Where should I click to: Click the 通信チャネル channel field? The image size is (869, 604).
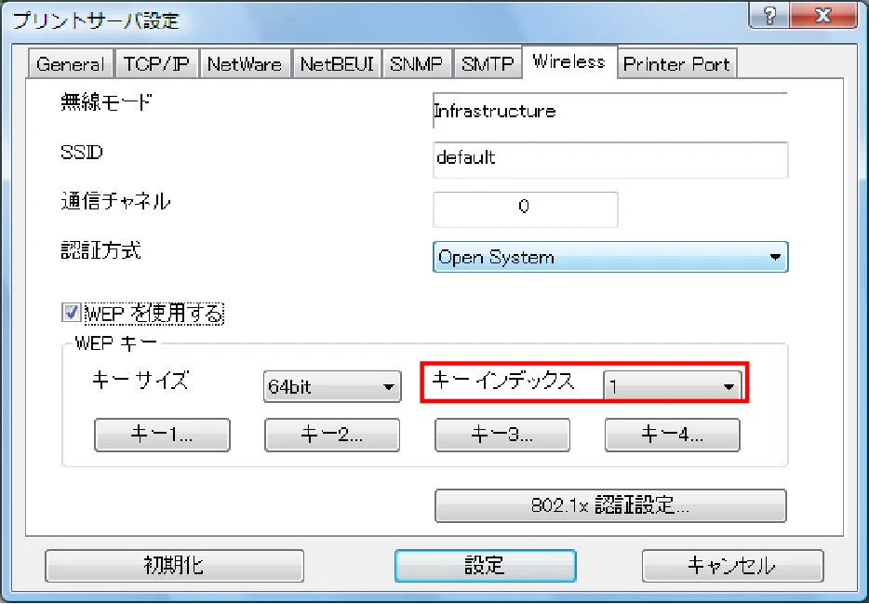(x=525, y=208)
